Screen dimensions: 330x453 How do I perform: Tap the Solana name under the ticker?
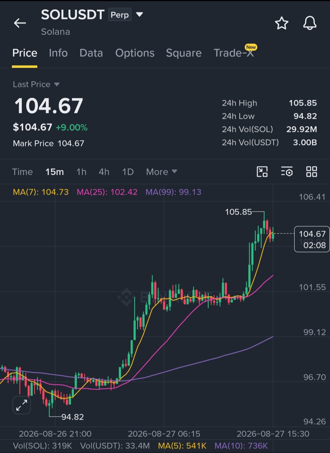tap(56, 32)
